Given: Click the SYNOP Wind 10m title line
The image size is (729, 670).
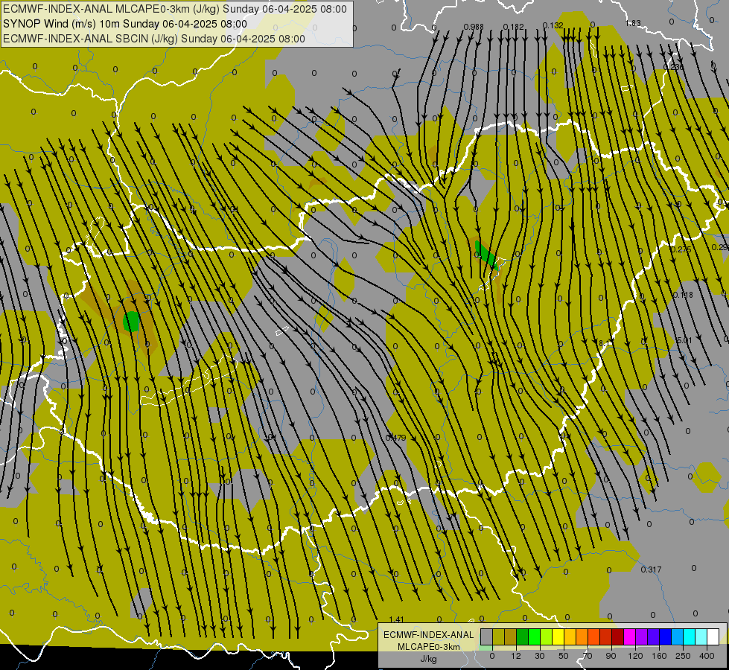Looking at the screenshot, I should (x=125, y=24).
